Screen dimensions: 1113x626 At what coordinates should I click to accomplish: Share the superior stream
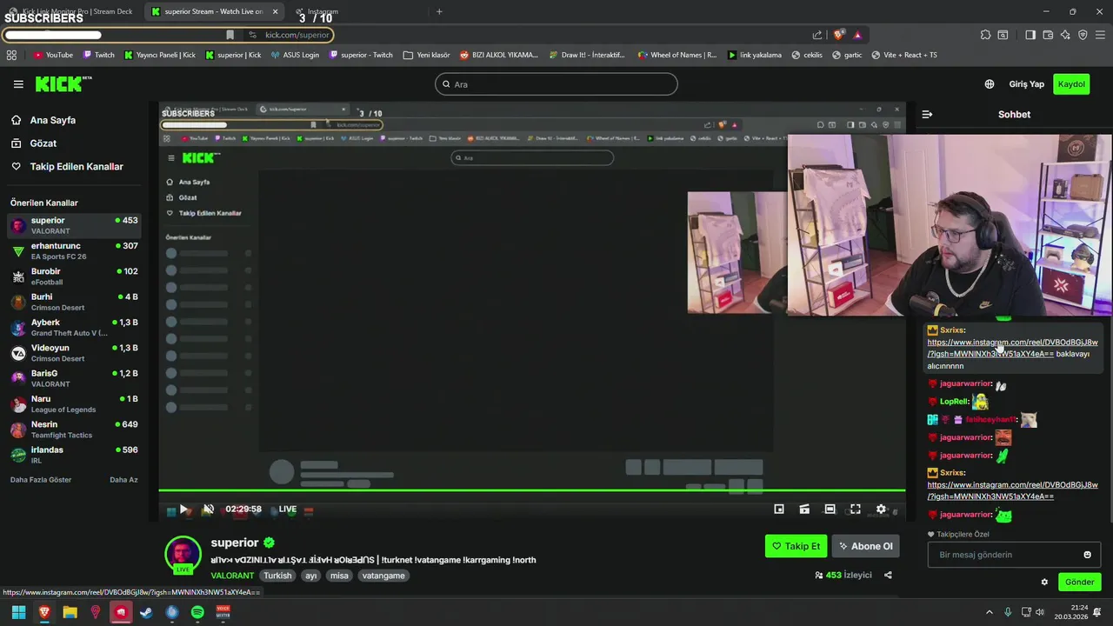tap(888, 575)
